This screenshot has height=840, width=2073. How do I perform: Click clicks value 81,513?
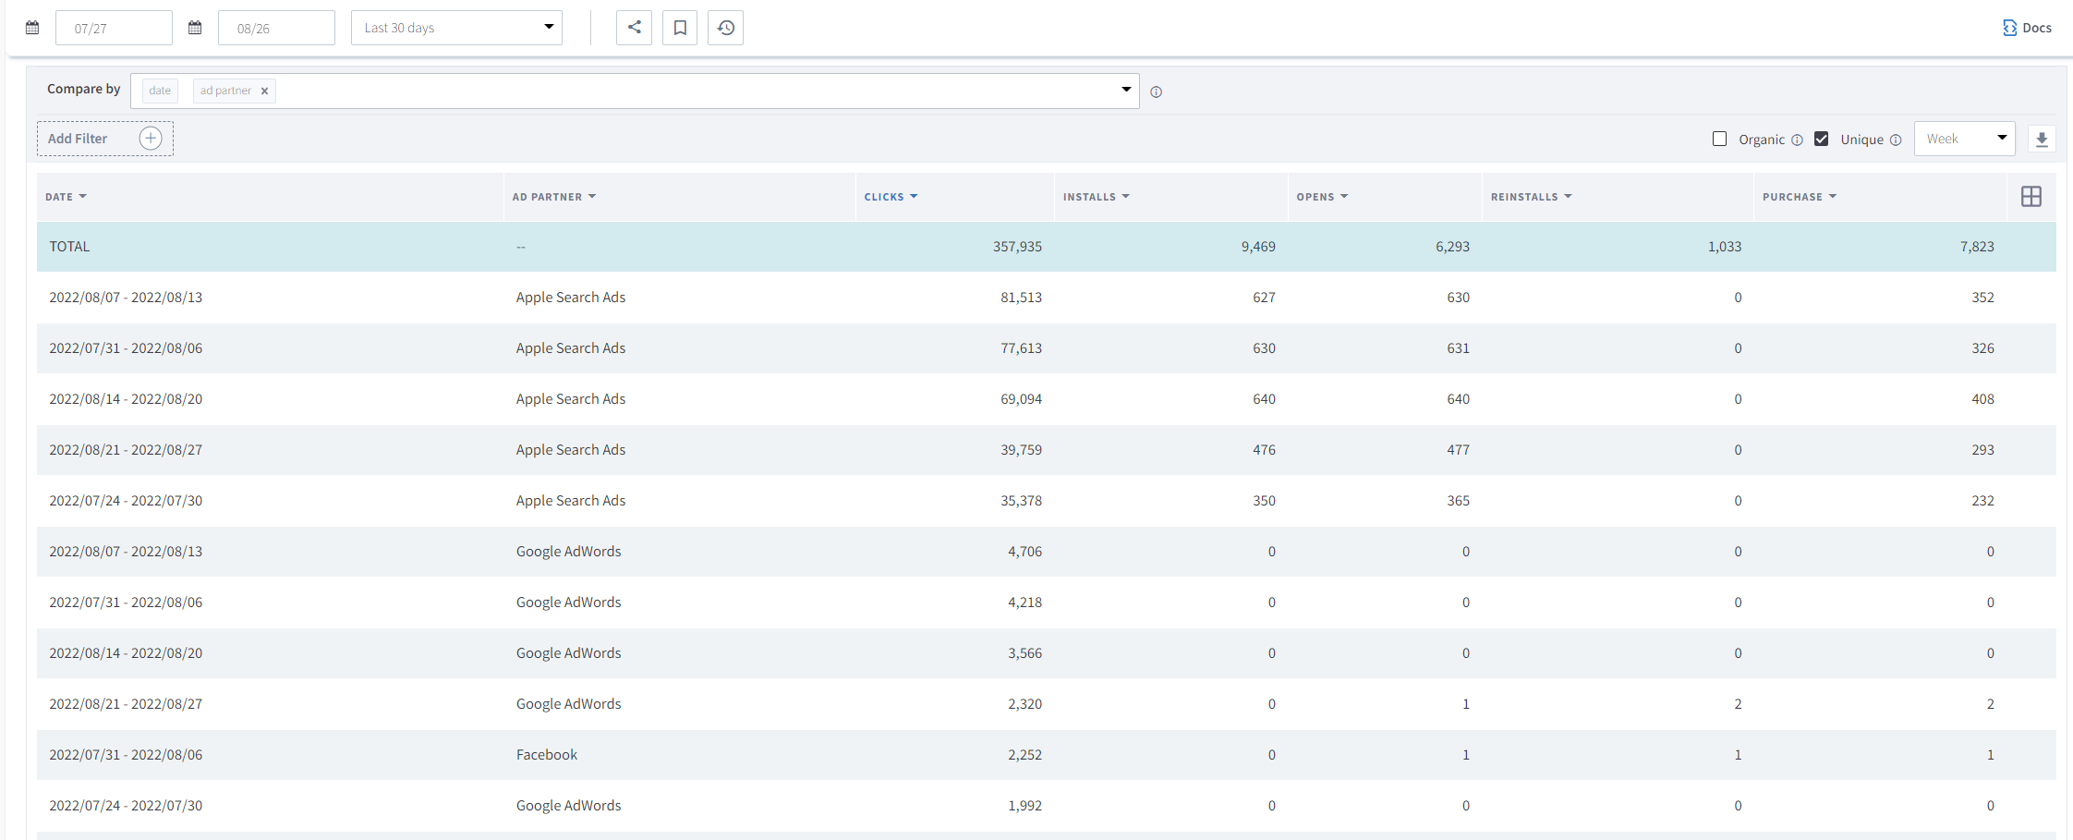click(1021, 298)
